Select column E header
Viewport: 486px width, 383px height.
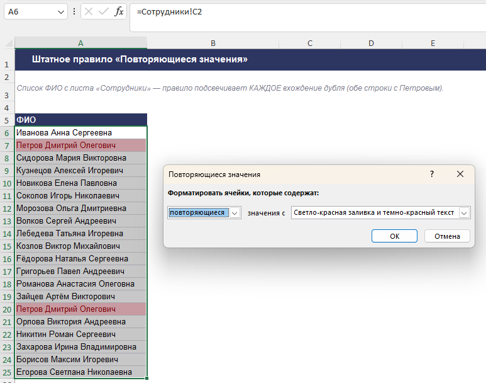433,43
